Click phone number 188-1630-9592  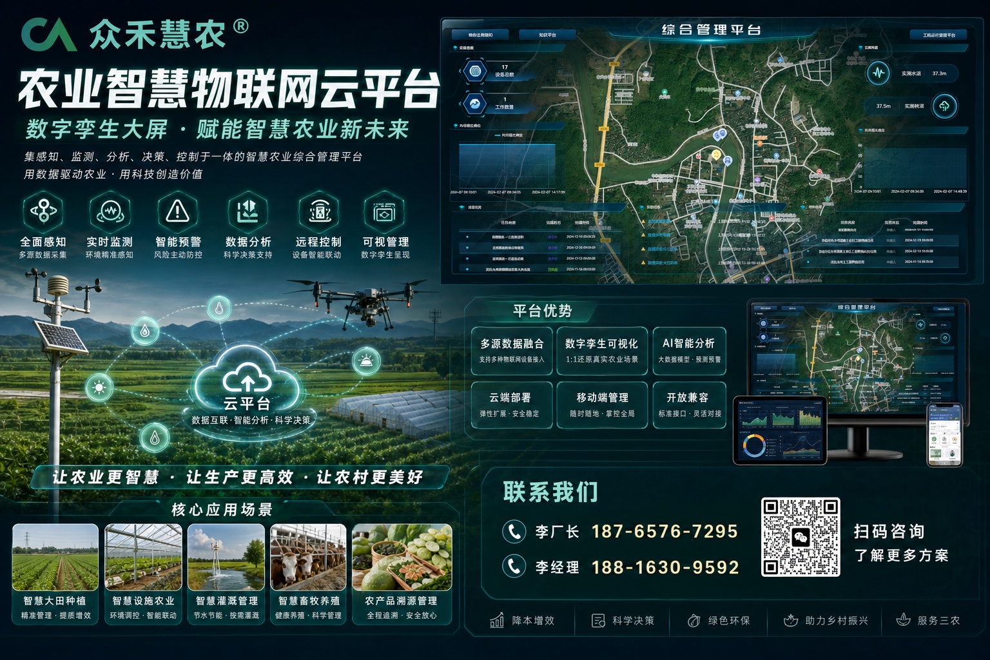click(x=665, y=567)
